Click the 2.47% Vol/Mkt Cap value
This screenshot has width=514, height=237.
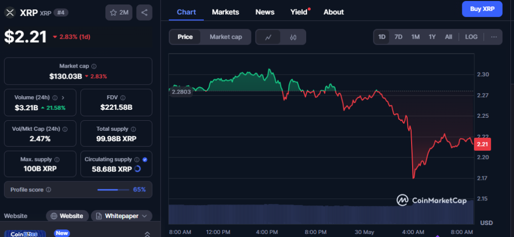click(x=40, y=138)
